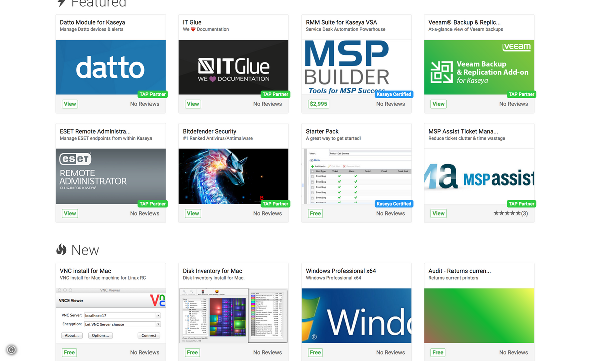602x361 pixels.
Task: Open the ESET Remote Administrator image
Action: click(x=110, y=176)
